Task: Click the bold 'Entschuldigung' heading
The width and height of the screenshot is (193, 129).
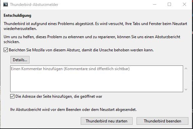Action: coord(17,15)
